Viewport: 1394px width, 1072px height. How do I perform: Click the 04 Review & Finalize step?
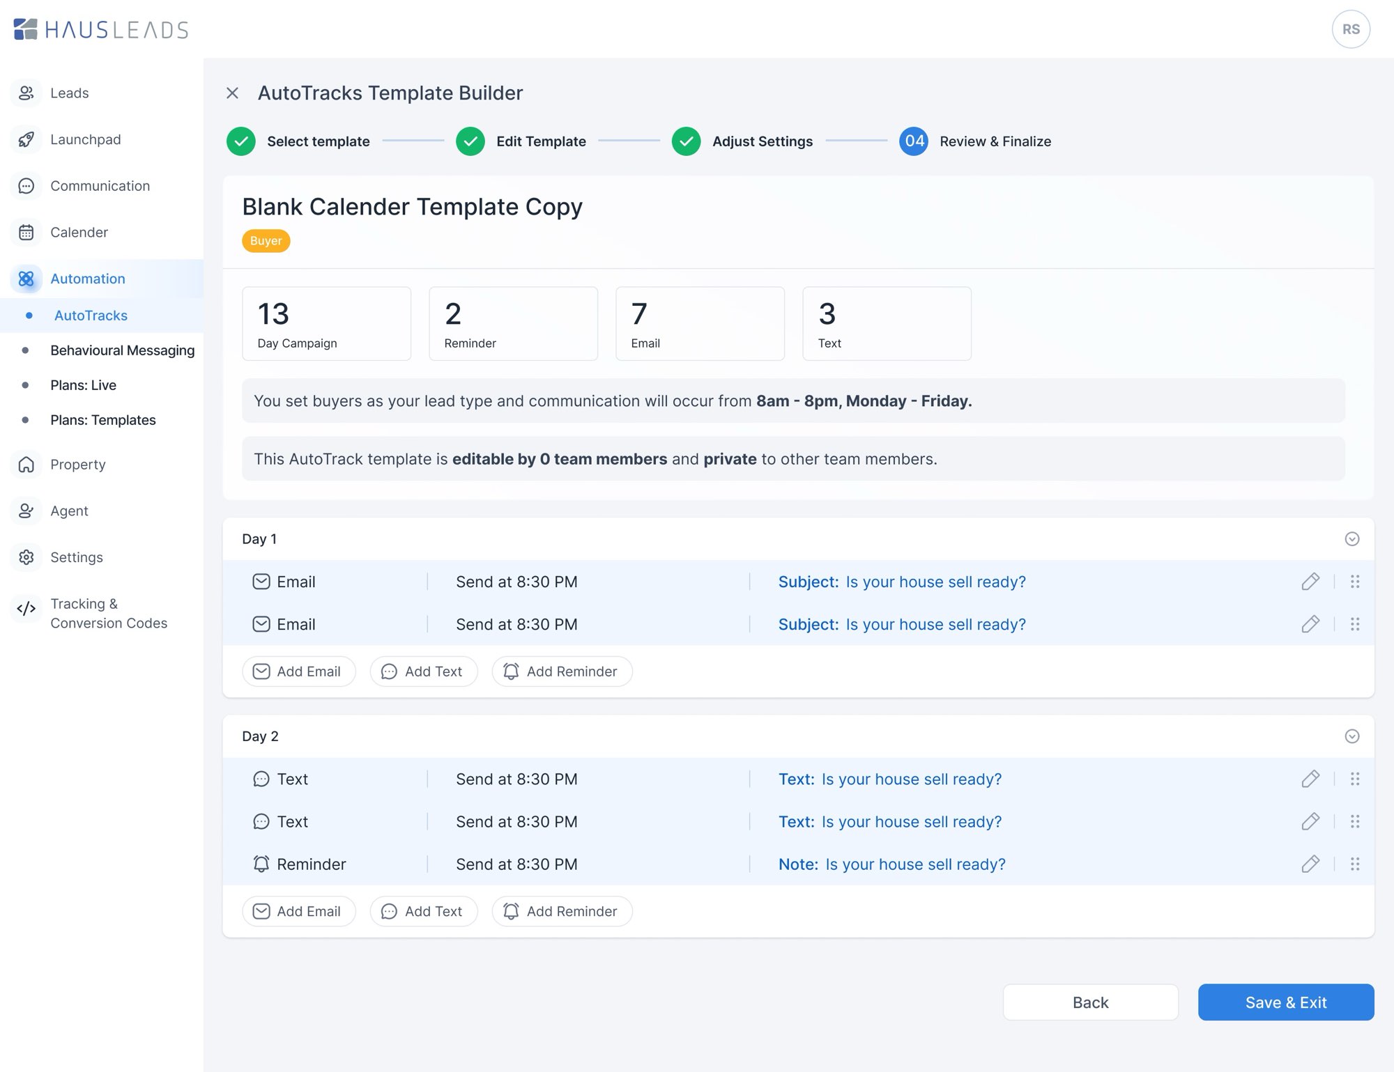pos(975,141)
